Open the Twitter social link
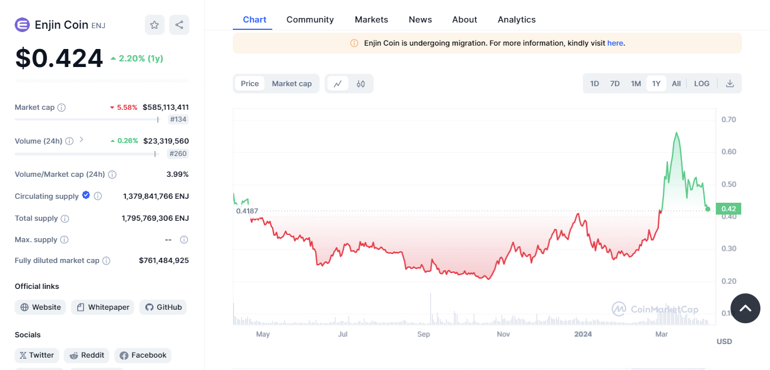This screenshot has height=370, width=770. click(37, 355)
